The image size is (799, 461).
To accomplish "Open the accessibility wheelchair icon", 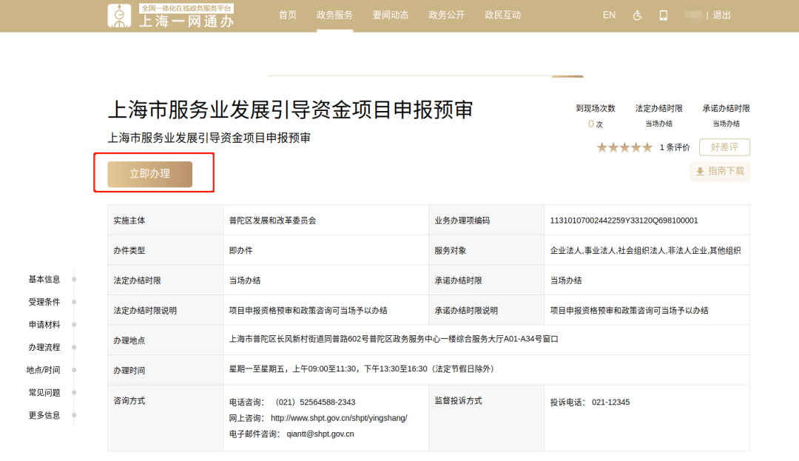I will coord(638,16).
